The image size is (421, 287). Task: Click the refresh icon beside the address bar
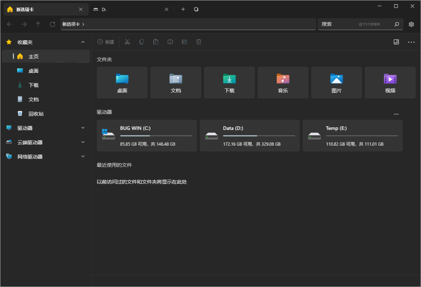(x=52, y=24)
